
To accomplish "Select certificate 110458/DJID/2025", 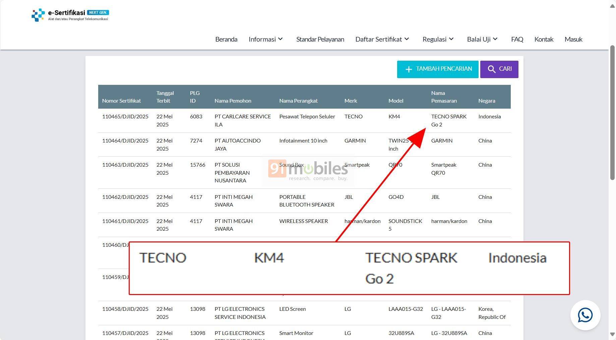I will coord(125,309).
